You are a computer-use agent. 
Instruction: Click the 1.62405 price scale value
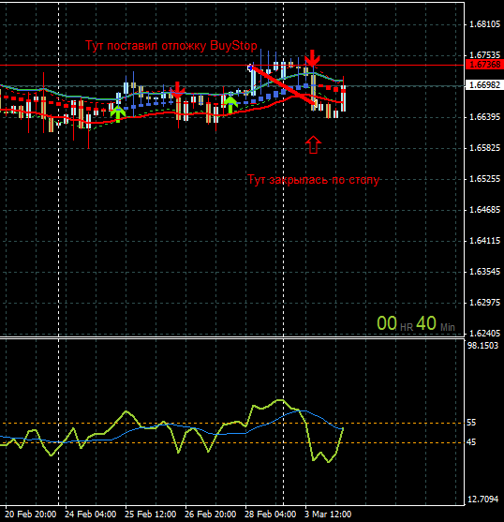pos(484,334)
